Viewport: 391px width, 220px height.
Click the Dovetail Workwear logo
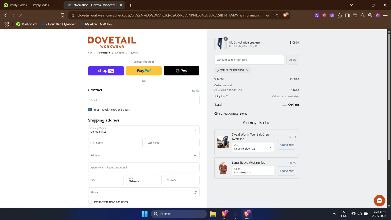112,42
